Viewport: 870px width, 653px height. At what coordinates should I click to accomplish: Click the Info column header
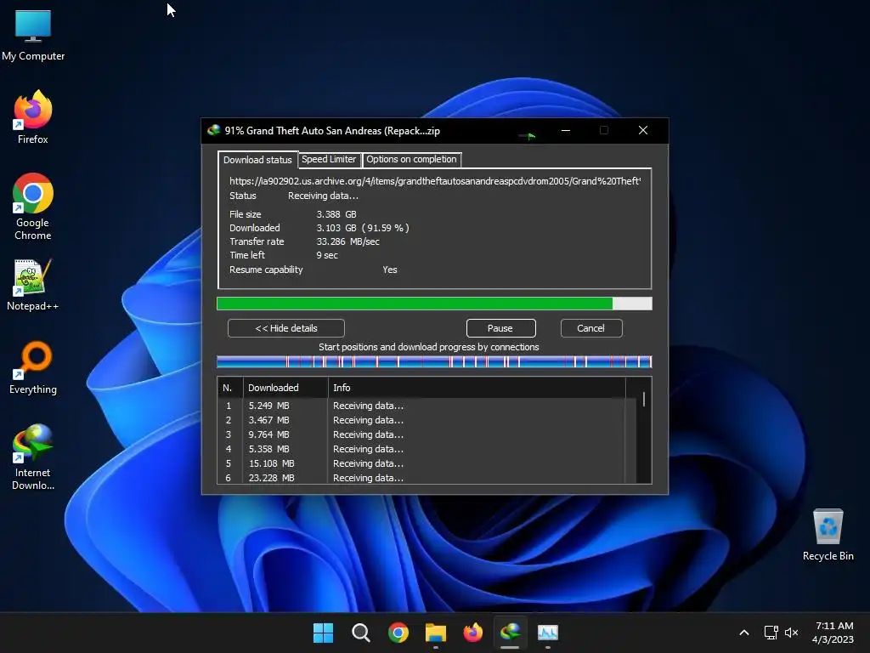tap(477, 388)
